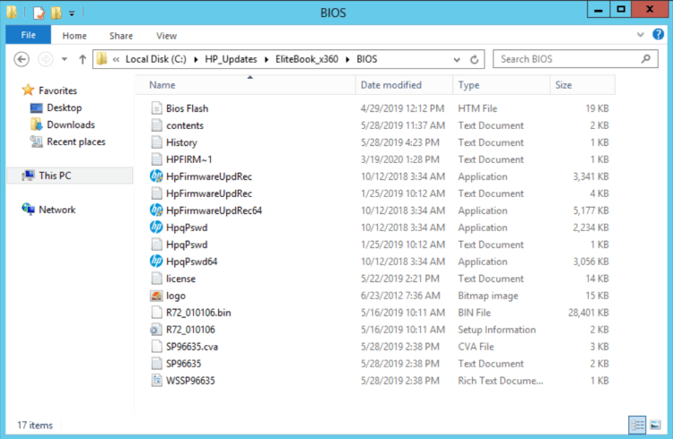Select the HpFirmwareUpdRec64 HP icon
Viewport: 673px width, 439px height.
156,210
